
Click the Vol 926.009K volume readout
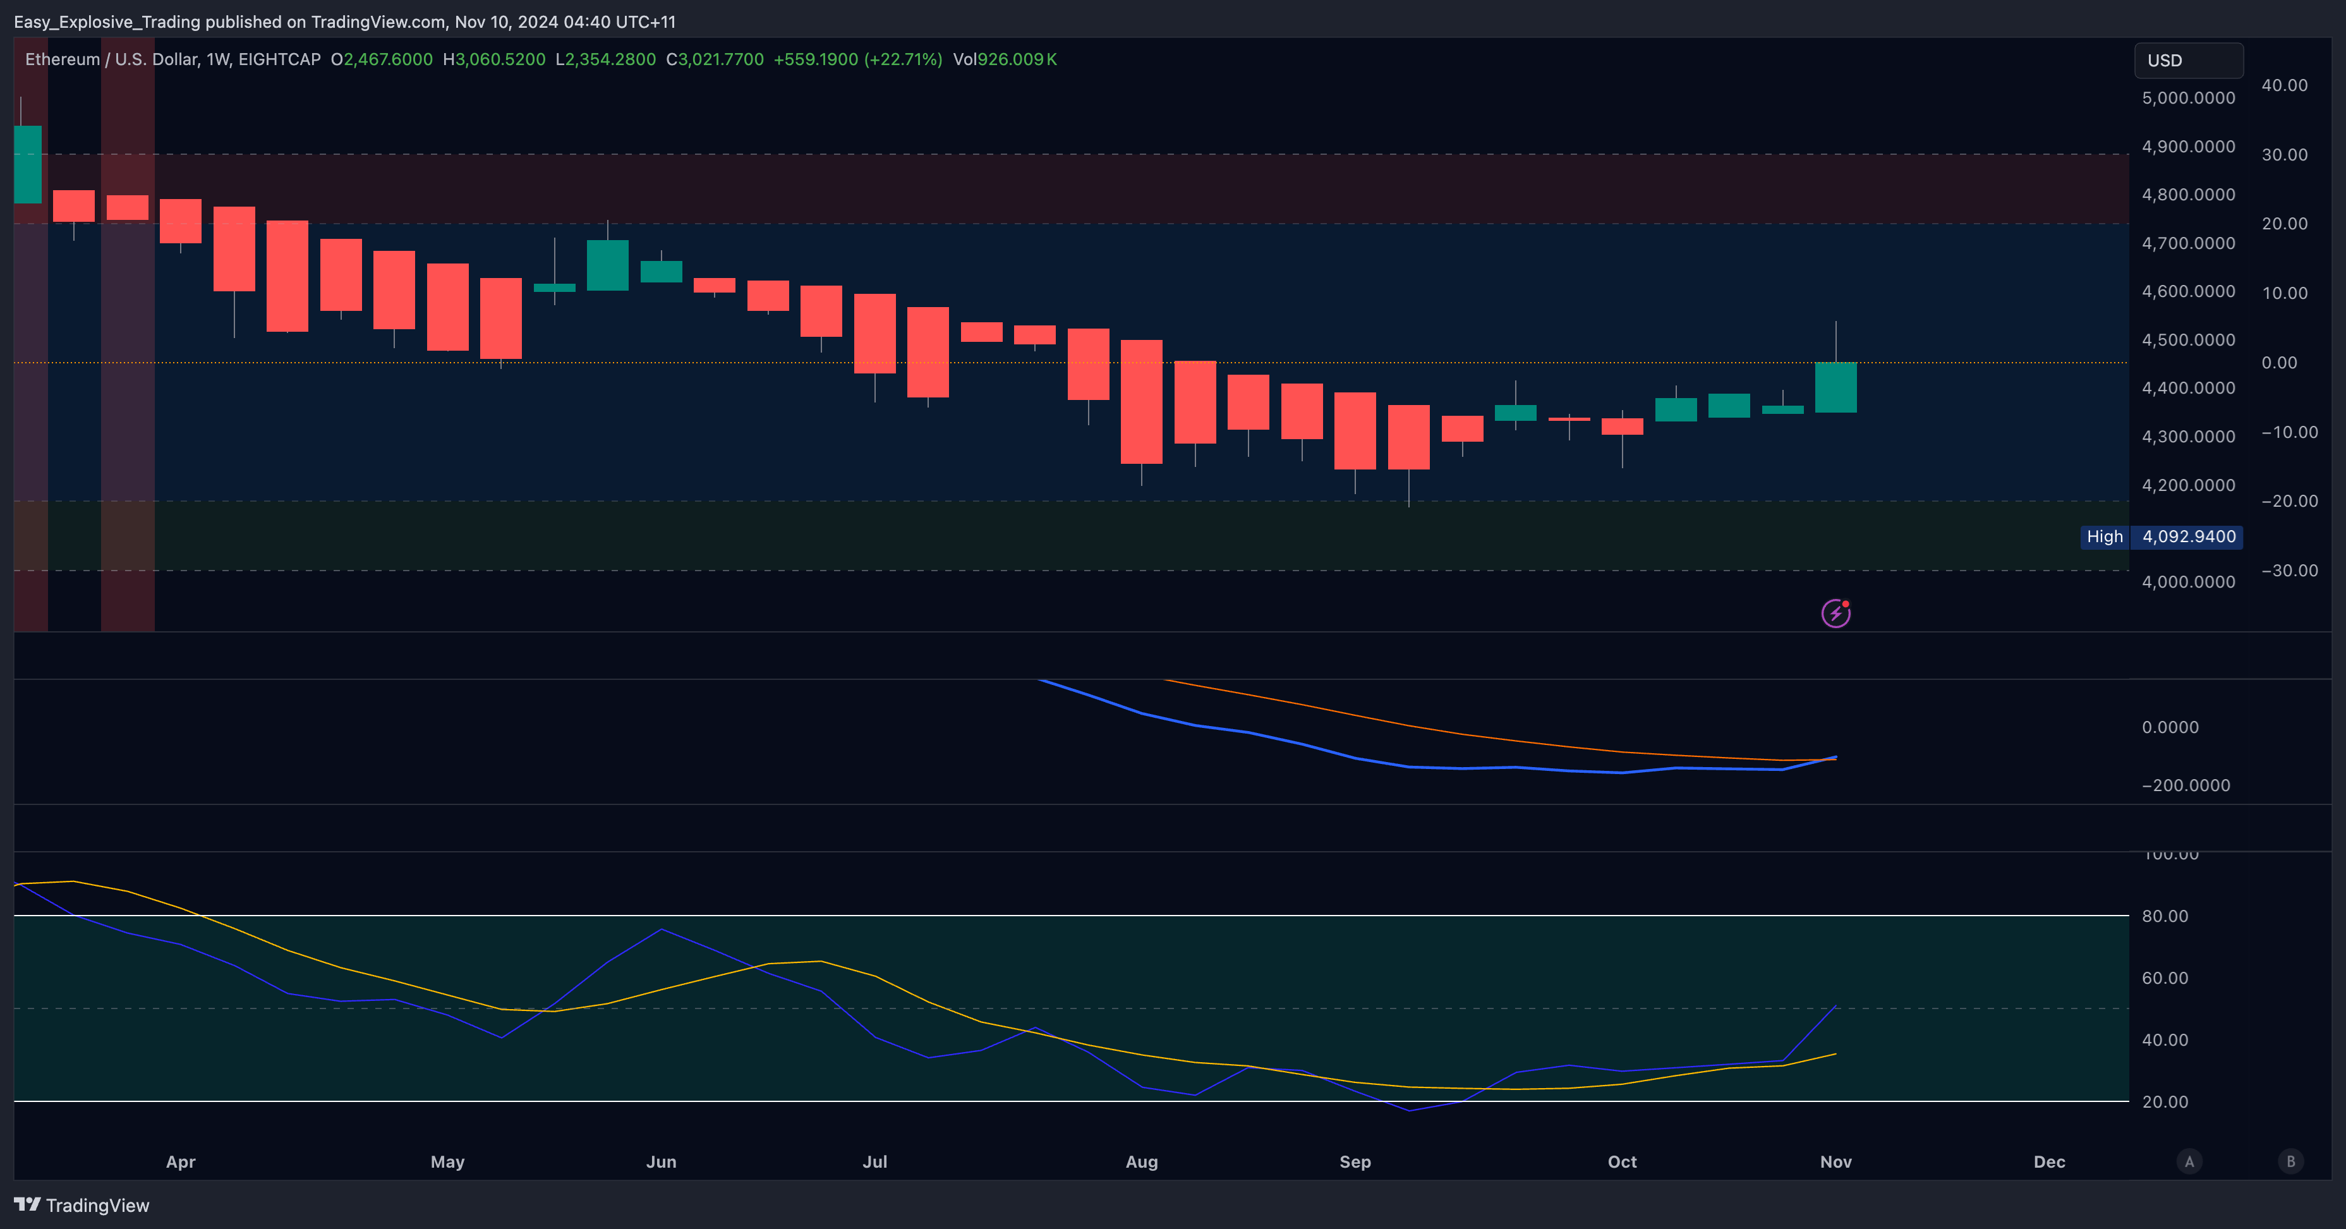[x=1005, y=59]
